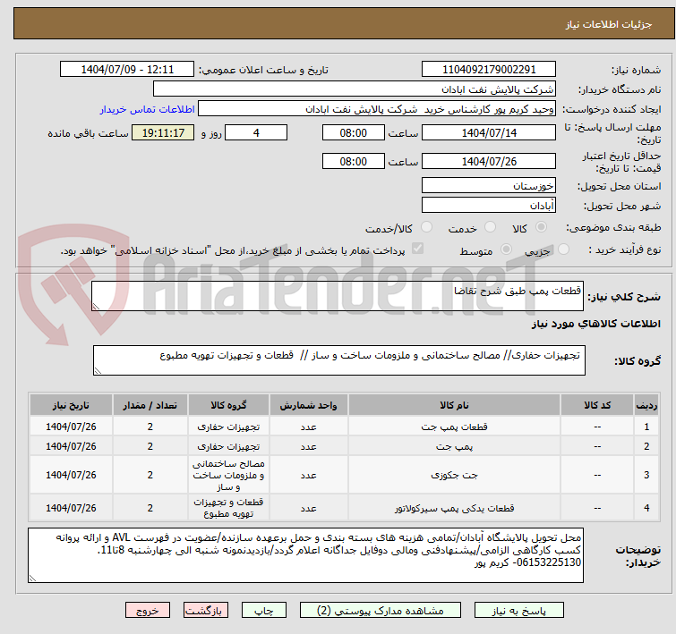Click the تاریخ نیاز column header
Viewport: 676px width, 634px height.
pyautogui.click(x=71, y=405)
